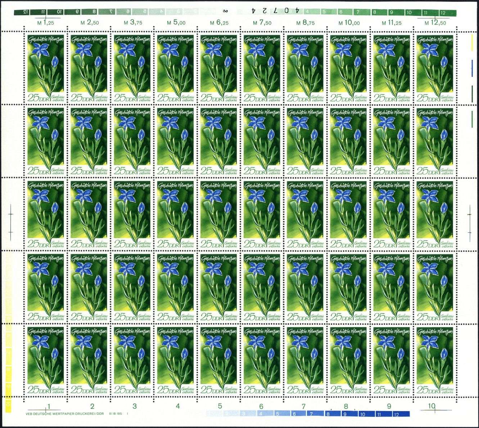The width and height of the screenshot is (479, 428).
Task: Click green swatch numbered 10 in top-right bar
Action: (x=409, y=13)
